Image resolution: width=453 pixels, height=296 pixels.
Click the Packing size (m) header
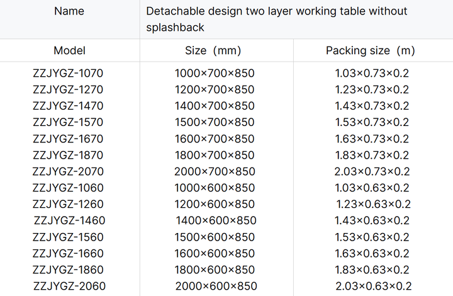pos(371,50)
